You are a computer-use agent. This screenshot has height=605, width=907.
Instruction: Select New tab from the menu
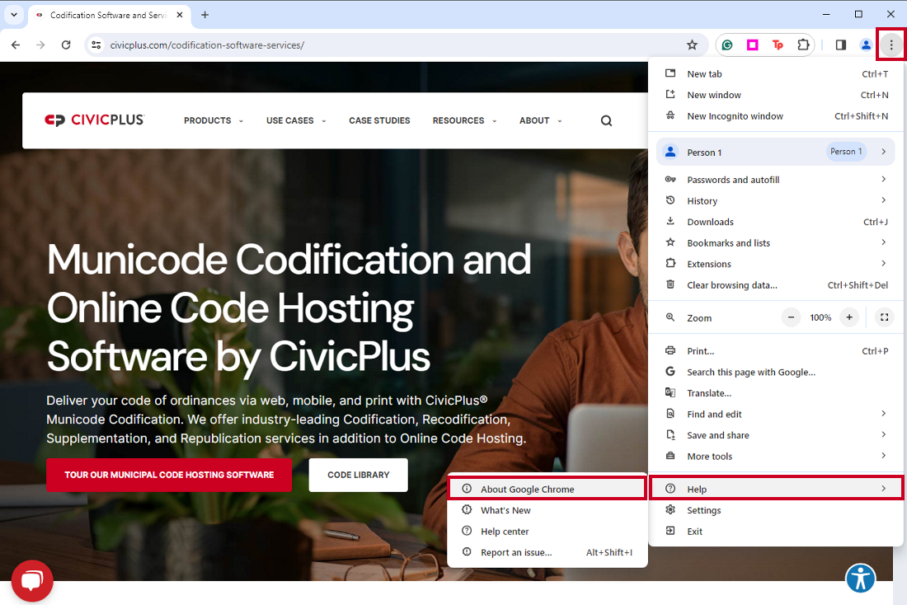(x=776, y=74)
